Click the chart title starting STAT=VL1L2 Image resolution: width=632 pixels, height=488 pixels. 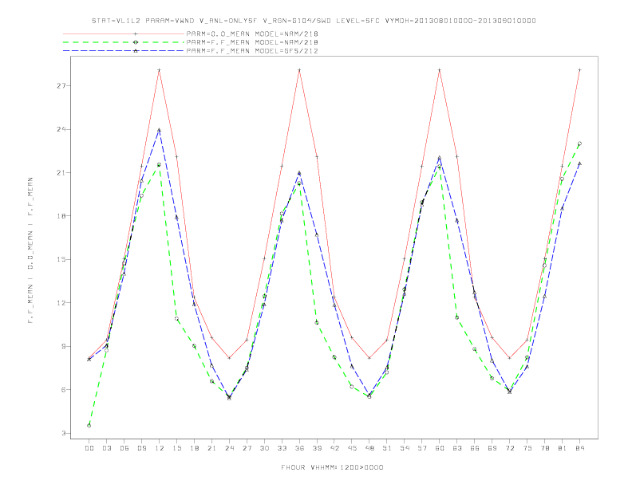point(314,21)
